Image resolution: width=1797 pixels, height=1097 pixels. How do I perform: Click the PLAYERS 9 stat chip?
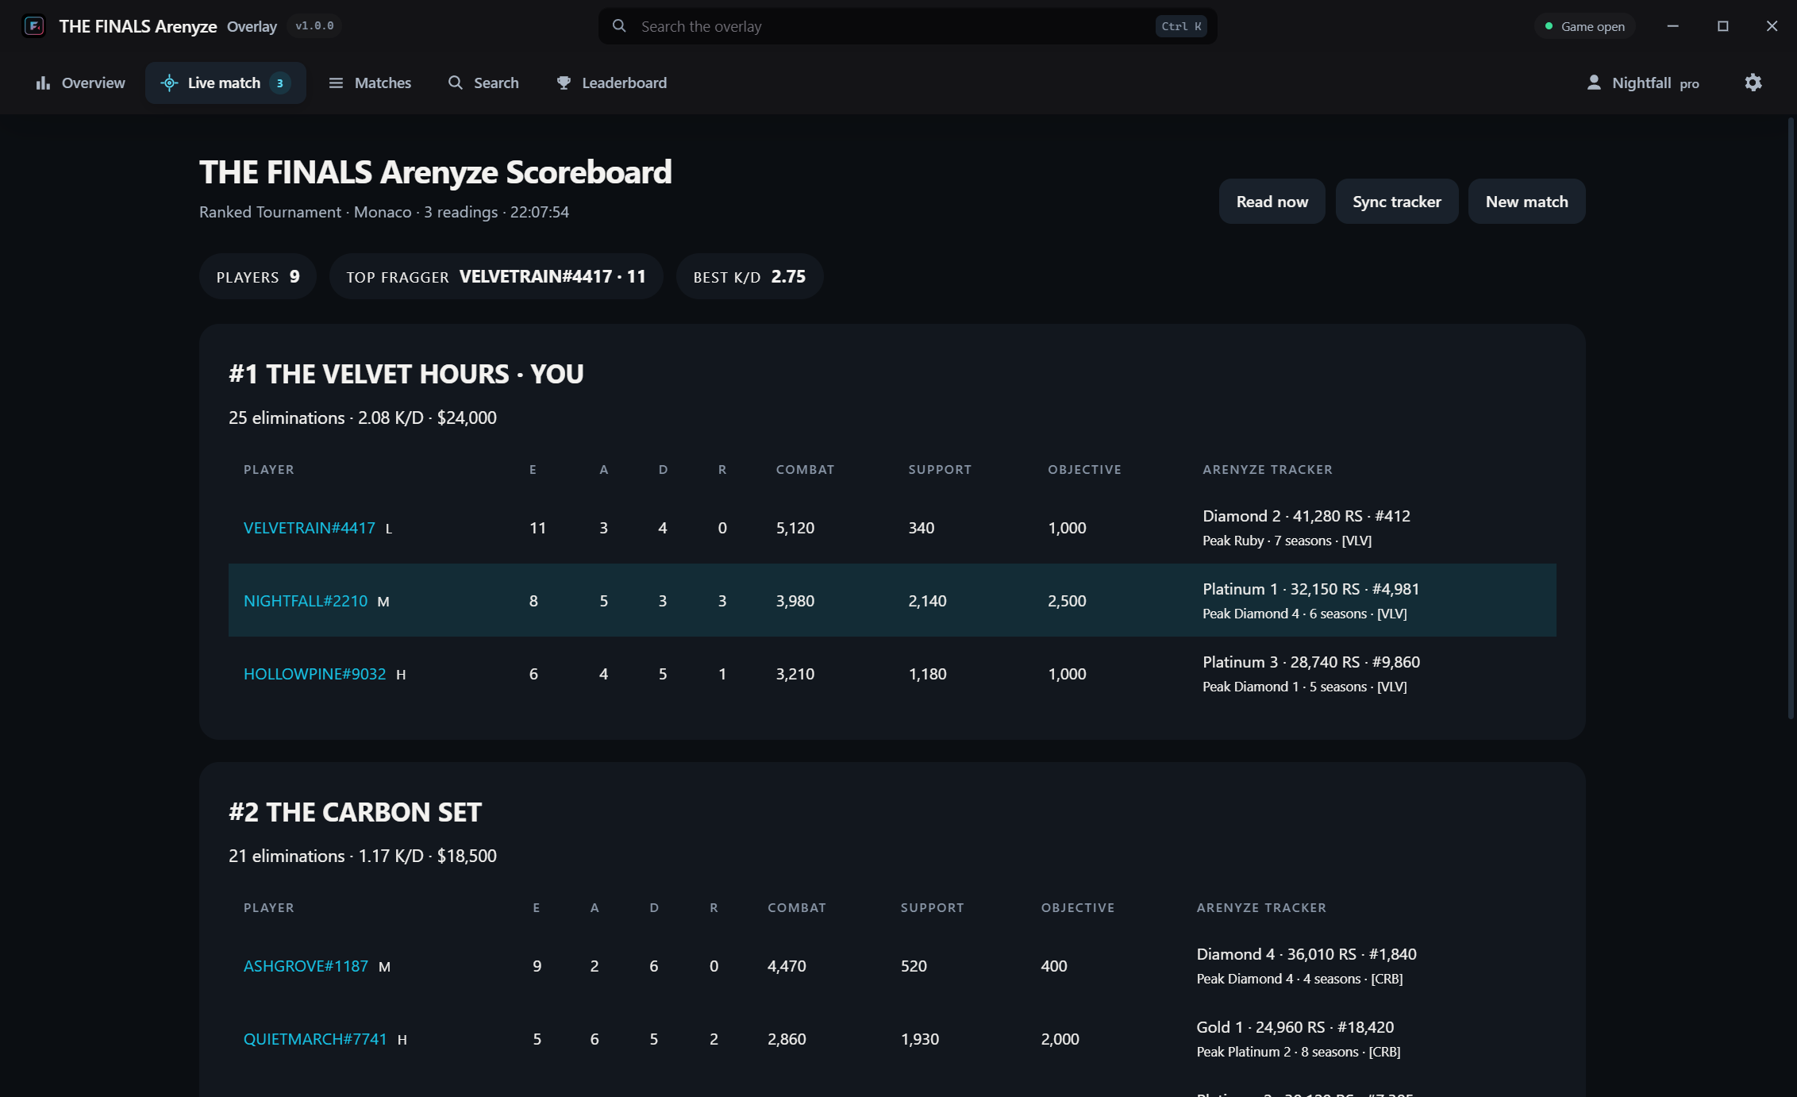(x=258, y=276)
